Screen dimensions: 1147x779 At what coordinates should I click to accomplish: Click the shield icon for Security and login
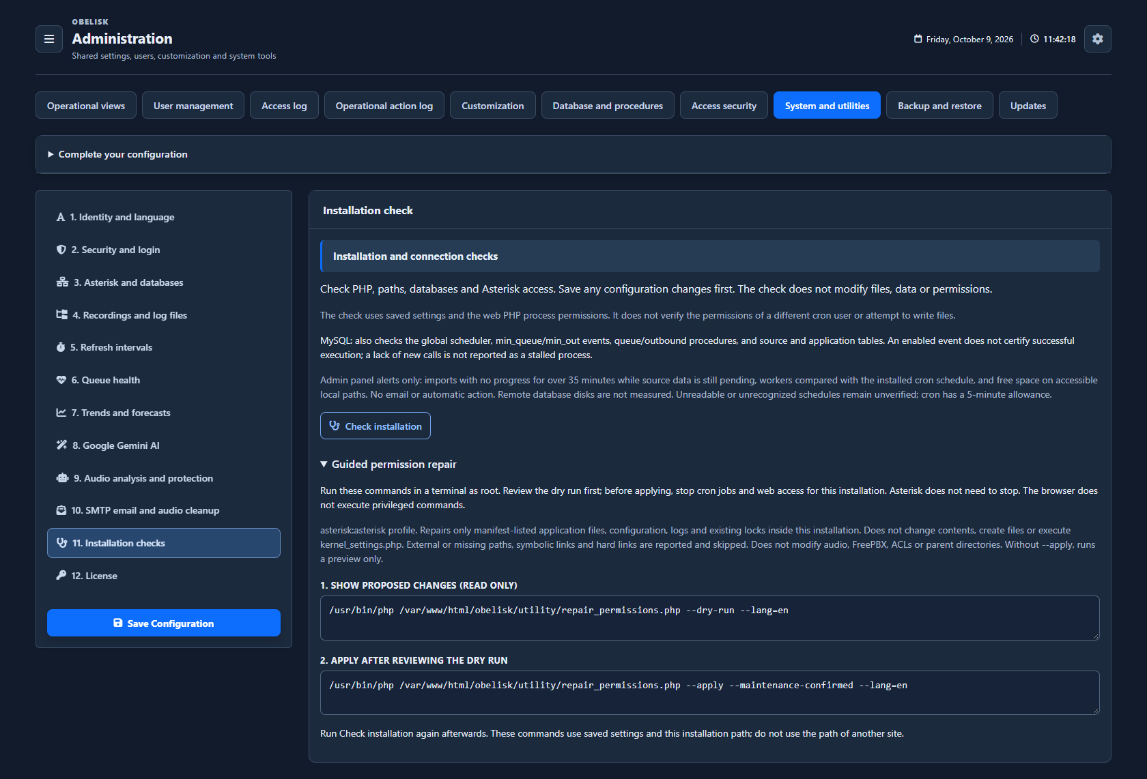(61, 250)
